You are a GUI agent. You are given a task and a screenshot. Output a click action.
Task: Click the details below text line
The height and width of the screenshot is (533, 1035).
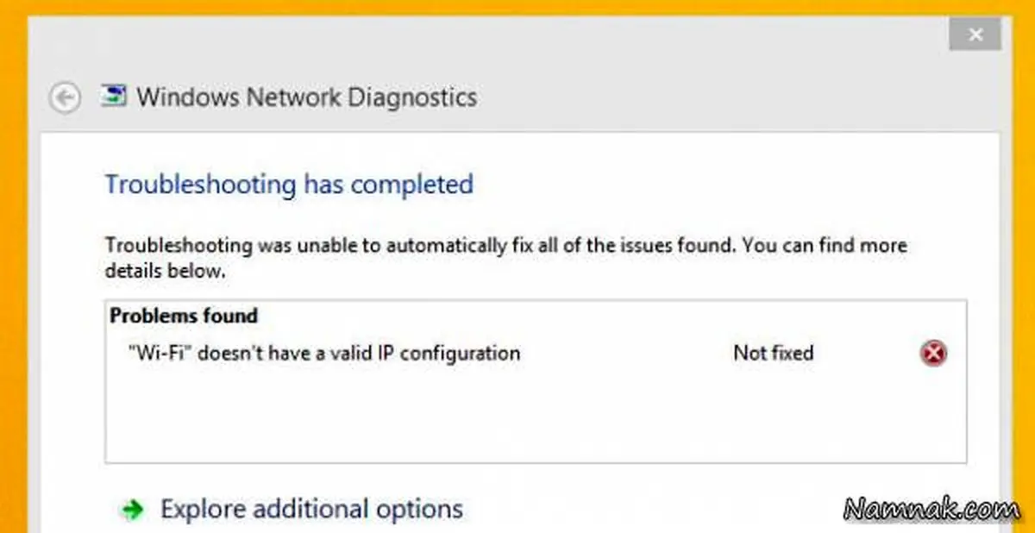pyautogui.click(x=165, y=270)
